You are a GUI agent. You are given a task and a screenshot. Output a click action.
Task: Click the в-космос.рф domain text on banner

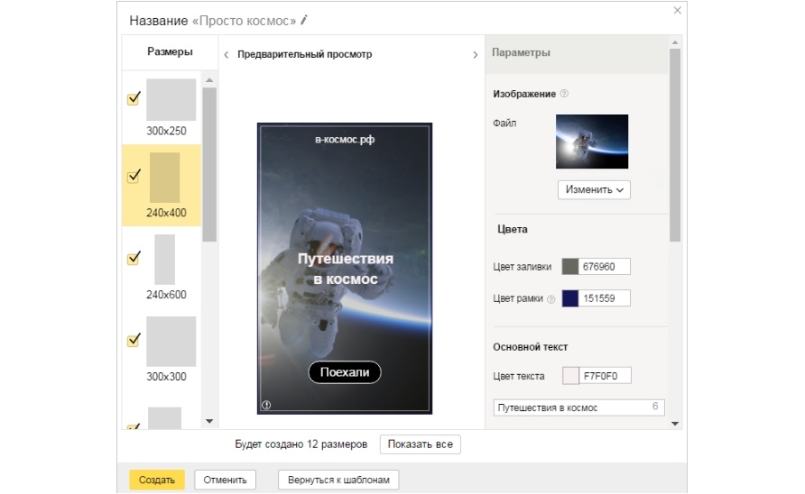coord(345,139)
